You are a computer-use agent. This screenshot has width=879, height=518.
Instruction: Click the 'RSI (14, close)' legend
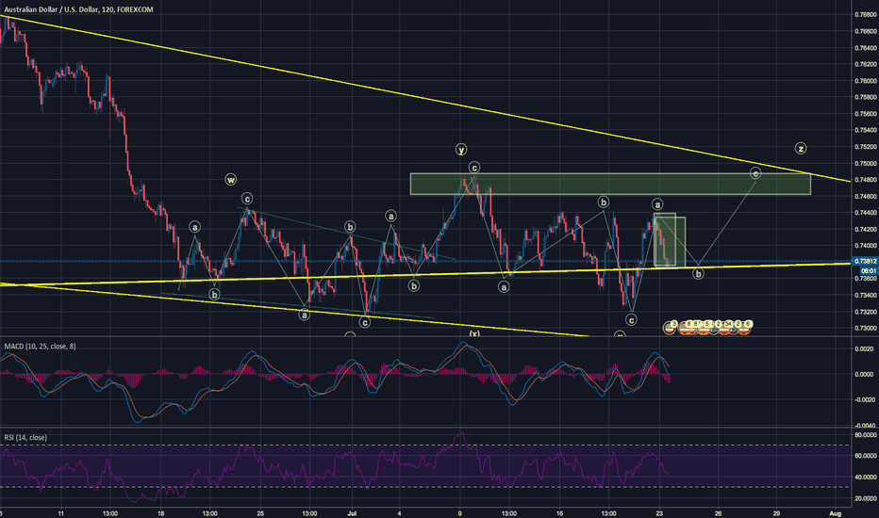coord(25,437)
